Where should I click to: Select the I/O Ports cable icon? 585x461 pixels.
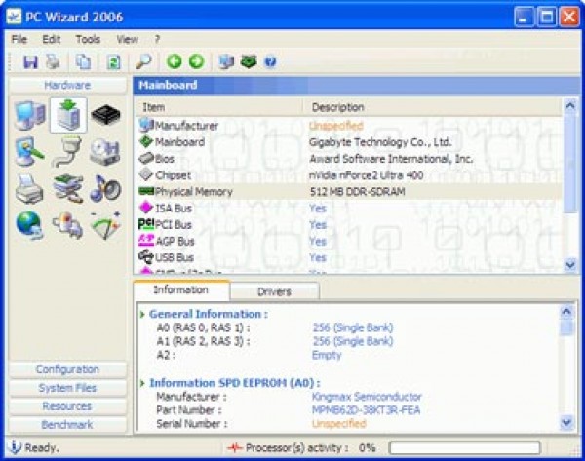coord(67,151)
